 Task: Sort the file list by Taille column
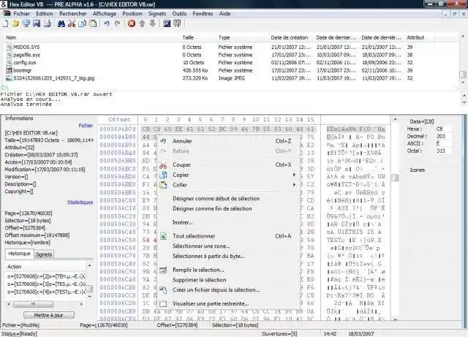coord(199,37)
